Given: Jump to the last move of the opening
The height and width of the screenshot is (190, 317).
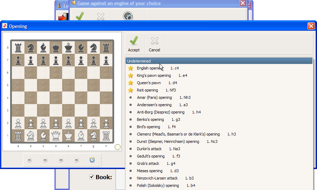Looking at the screenshot, I should (76, 160).
